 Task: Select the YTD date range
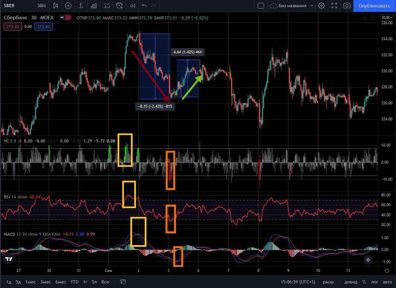coord(74,282)
